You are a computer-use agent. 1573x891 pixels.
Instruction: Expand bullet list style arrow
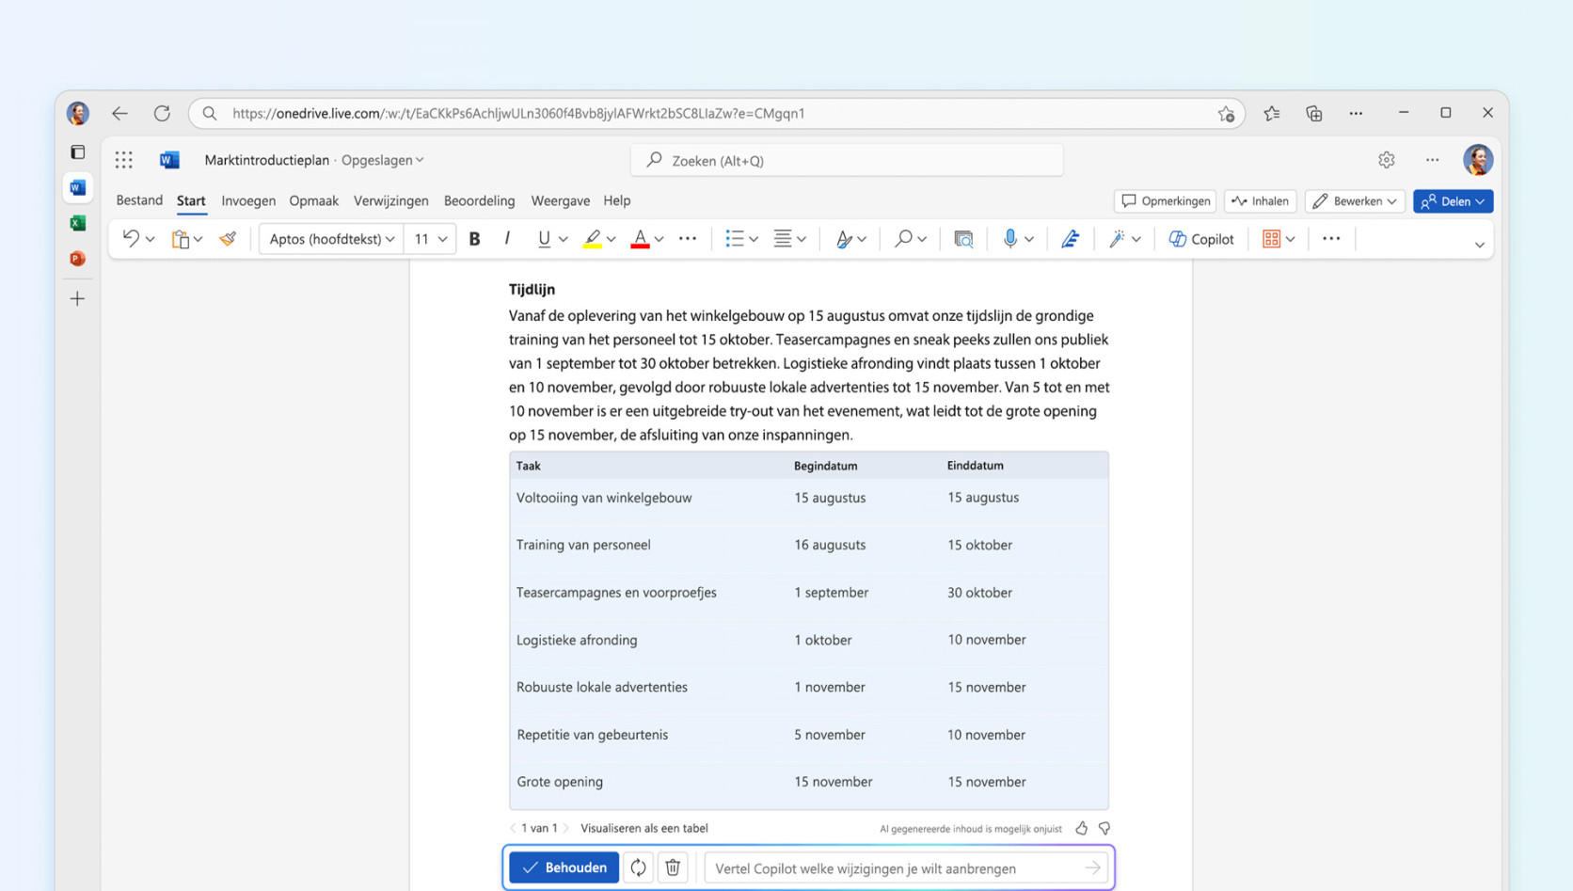(754, 239)
